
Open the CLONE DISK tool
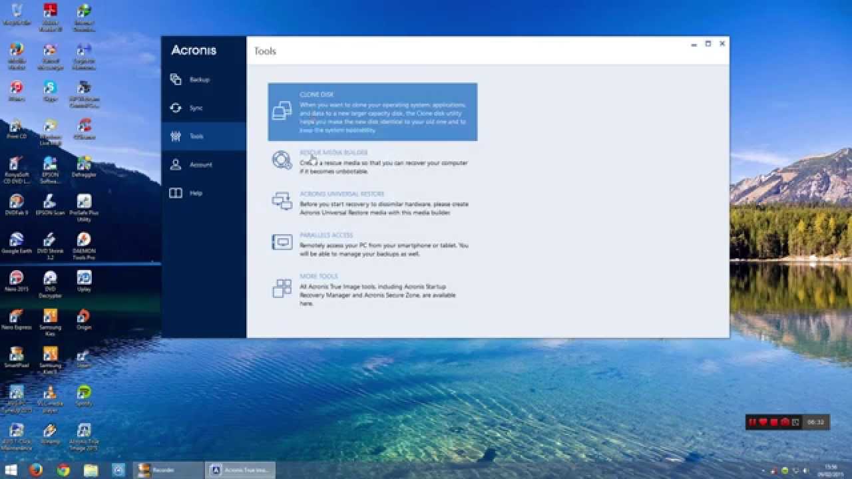click(x=373, y=112)
